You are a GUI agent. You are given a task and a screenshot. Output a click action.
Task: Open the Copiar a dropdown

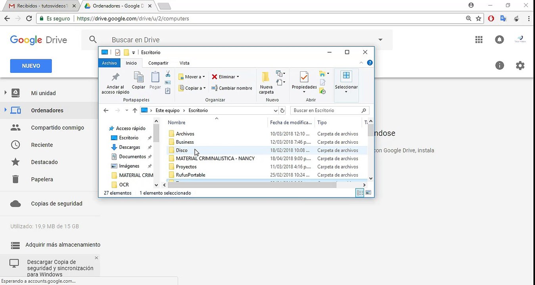click(192, 88)
